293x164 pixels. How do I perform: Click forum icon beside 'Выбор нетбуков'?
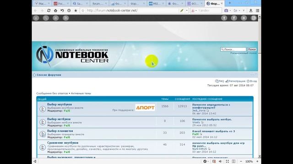click(x=43, y=122)
